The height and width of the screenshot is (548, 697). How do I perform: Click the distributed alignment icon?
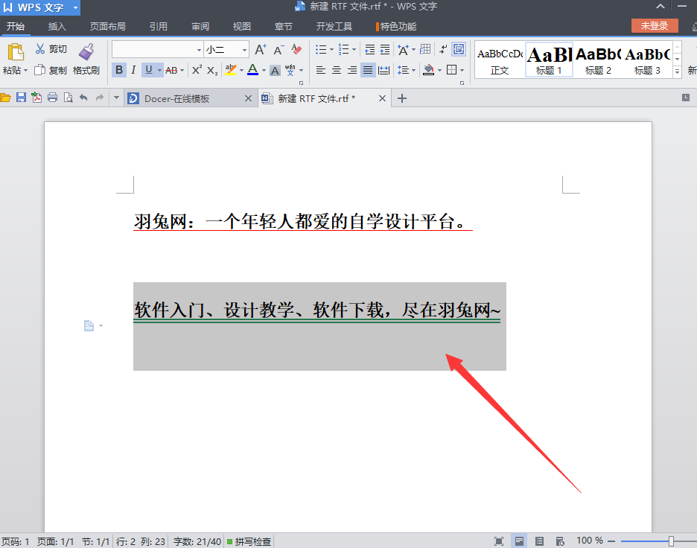[x=383, y=70]
